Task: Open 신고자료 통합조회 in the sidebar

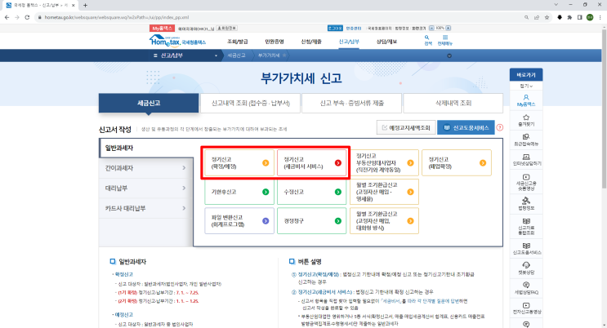Action: click(x=525, y=227)
